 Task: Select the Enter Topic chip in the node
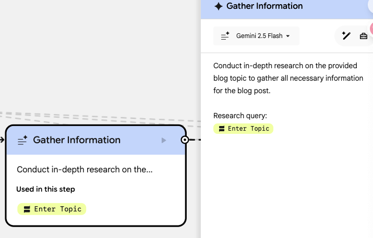tap(52, 209)
